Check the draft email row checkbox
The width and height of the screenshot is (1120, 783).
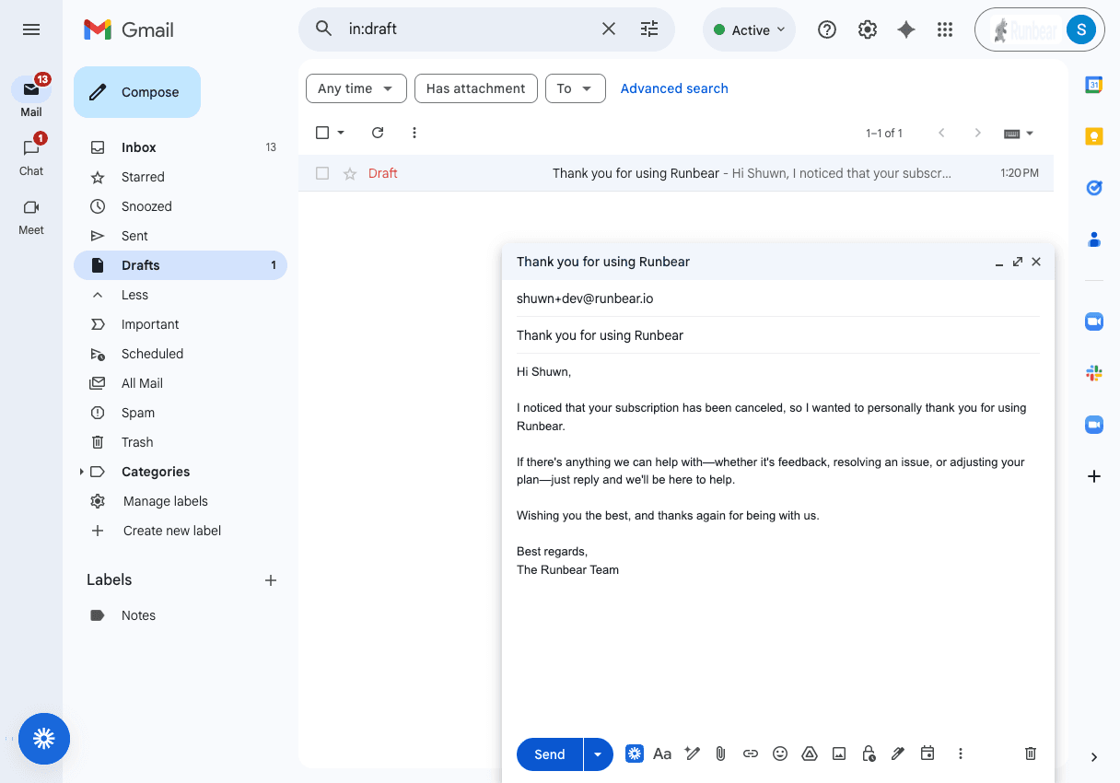coord(322,173)
